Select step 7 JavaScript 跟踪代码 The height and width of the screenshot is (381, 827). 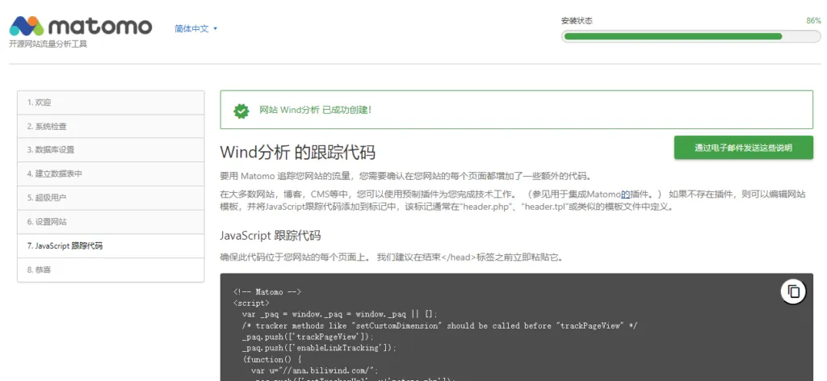point(111,245)
